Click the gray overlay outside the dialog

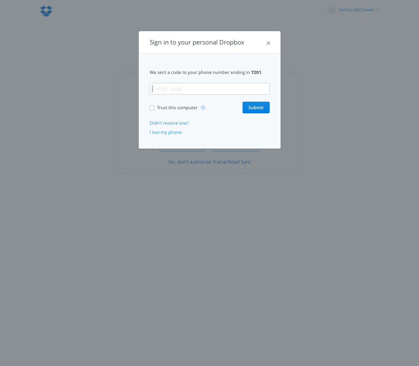pyautogui.click(x=209, y=267)
